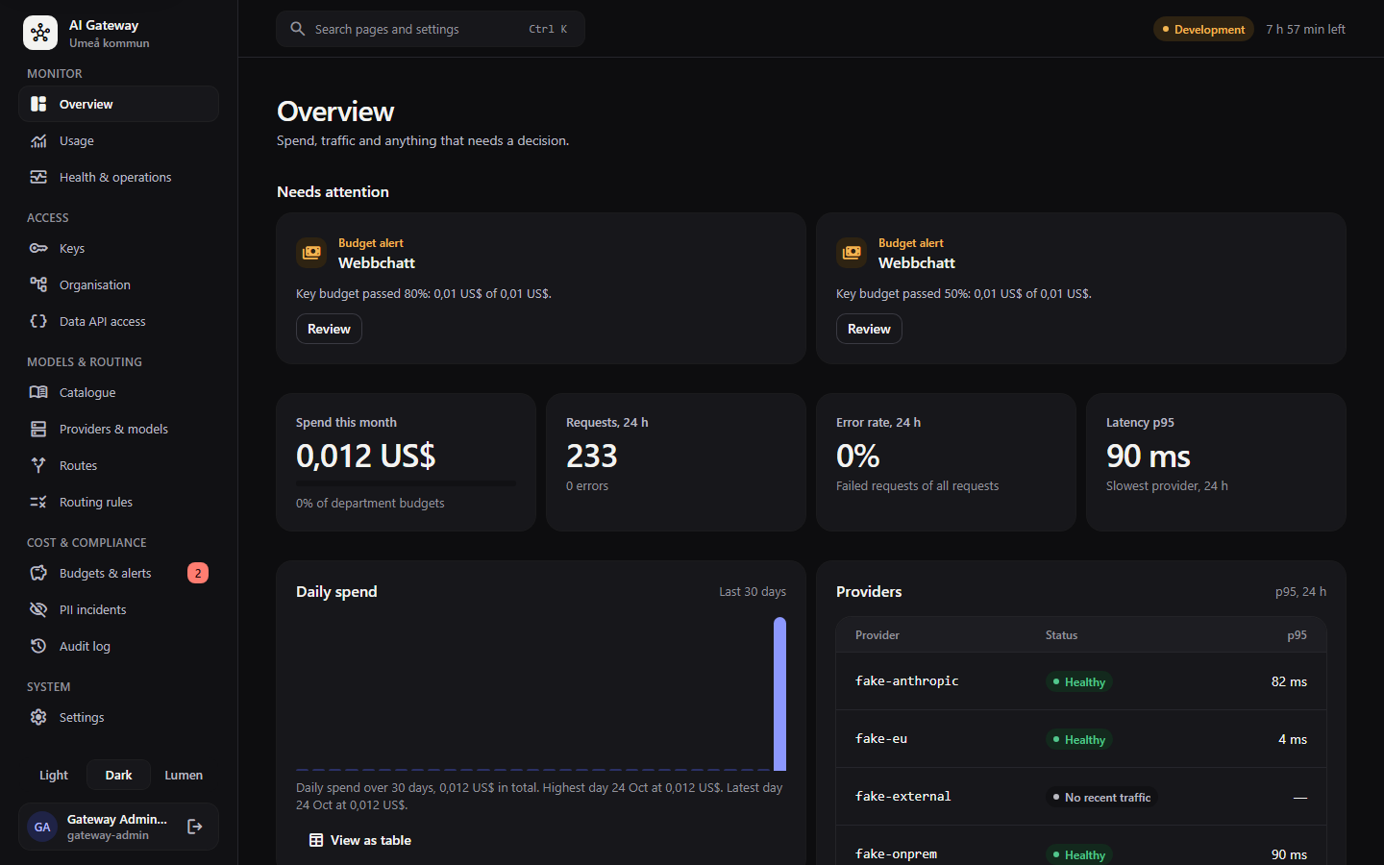Click the 50% budget alert banknote icon
The width and height of the screenshot is (1384, 865).
tap(852, 253)
